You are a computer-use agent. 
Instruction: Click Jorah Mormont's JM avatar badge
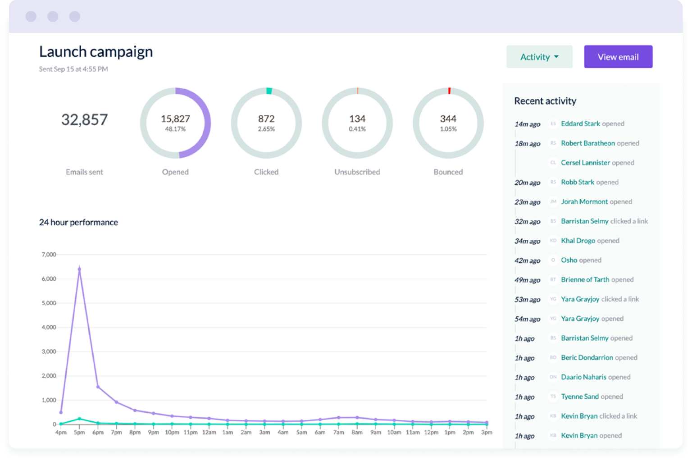tap(553, 202)
